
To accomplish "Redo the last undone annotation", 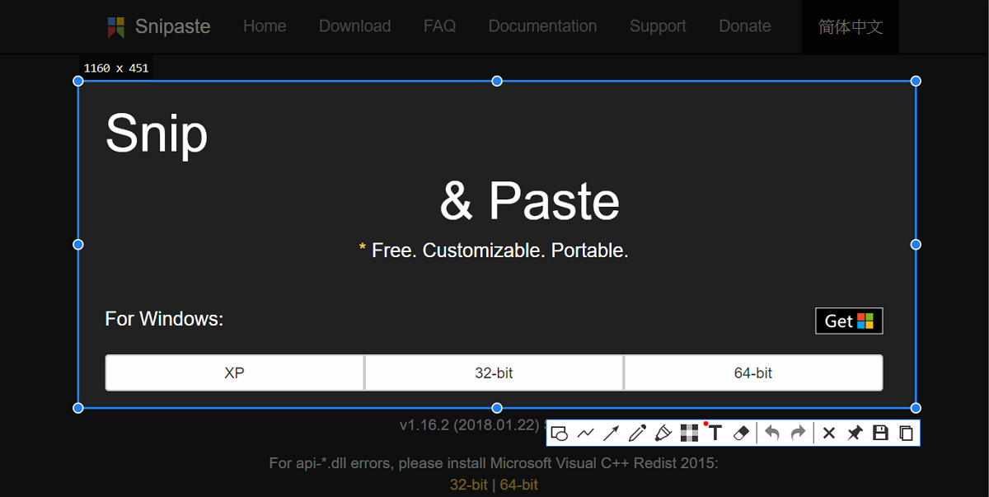I will coord(798,433).
